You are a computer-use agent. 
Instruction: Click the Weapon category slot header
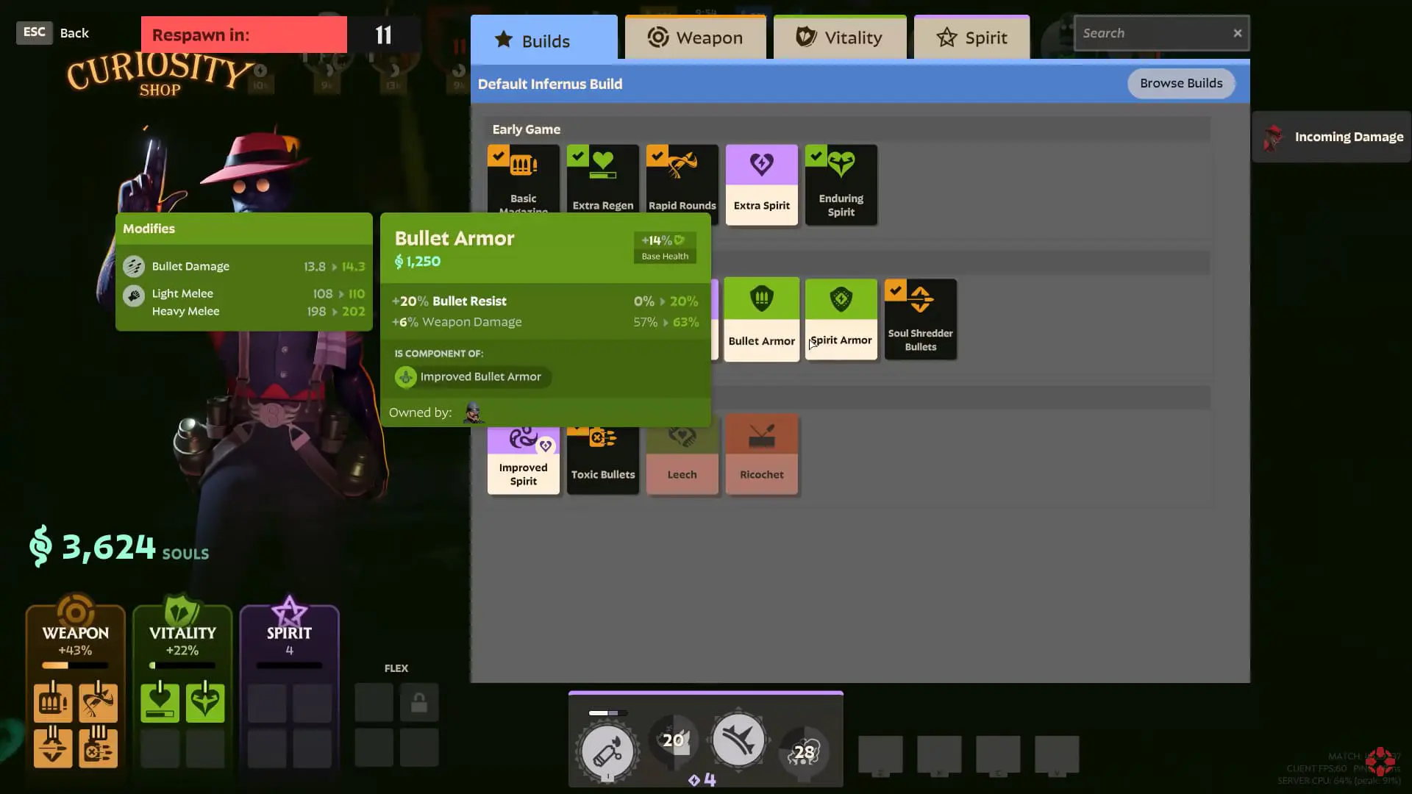coord(75,632)
